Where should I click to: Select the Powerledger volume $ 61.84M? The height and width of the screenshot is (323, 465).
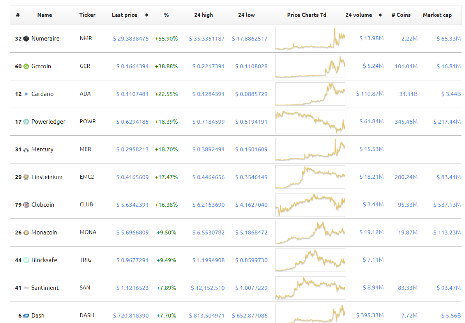[371, 121]
